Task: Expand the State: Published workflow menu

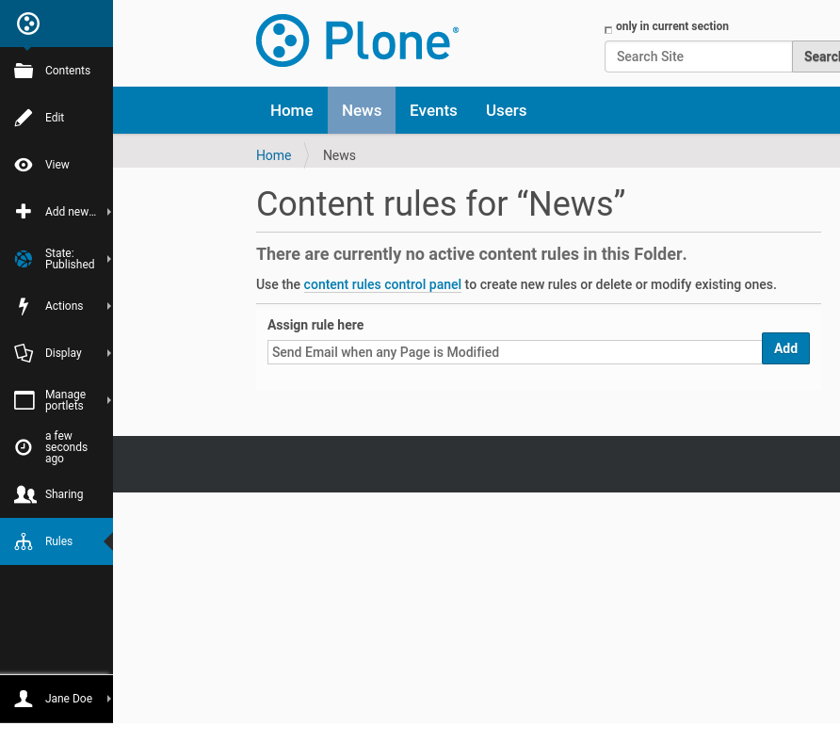Action: (70, 259)
